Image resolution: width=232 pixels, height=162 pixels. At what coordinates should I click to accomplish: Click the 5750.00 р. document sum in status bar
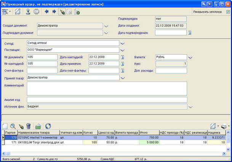coord(84,159)
